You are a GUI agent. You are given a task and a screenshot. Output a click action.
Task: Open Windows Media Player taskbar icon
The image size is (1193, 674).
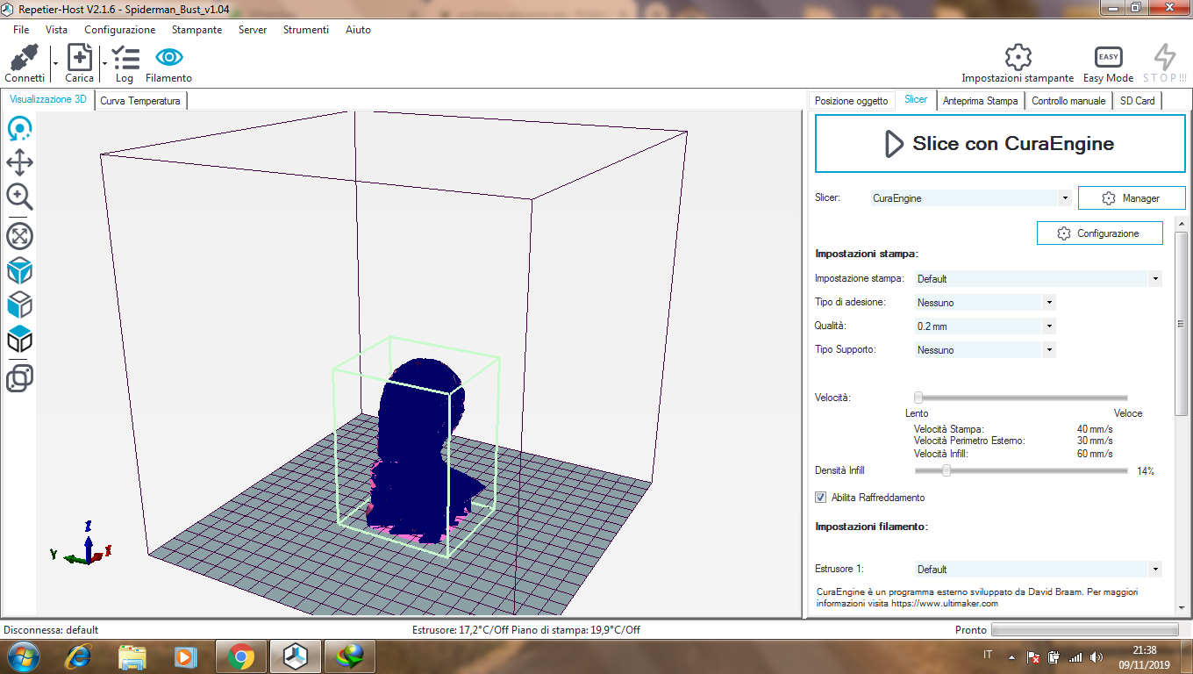[x=185, y=656]
